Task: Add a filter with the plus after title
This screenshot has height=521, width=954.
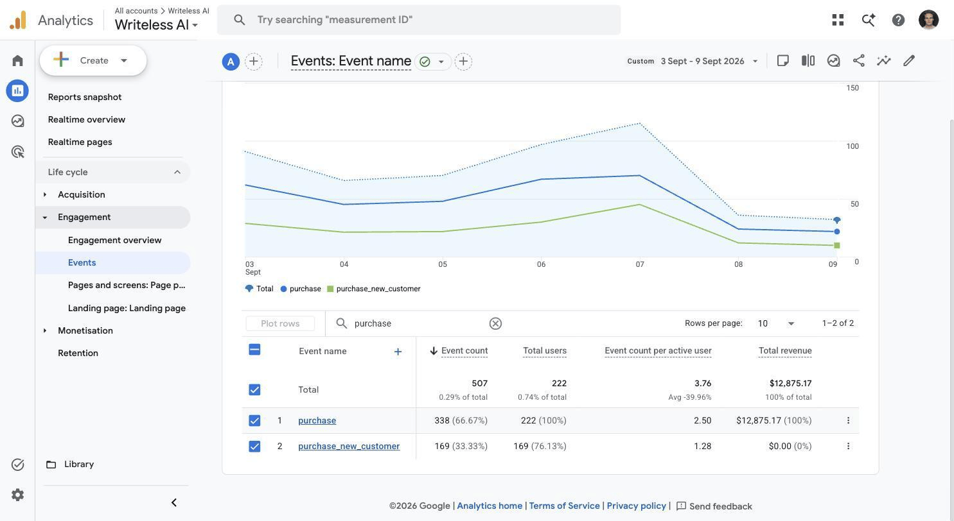Action: click(x=463, y=62)
